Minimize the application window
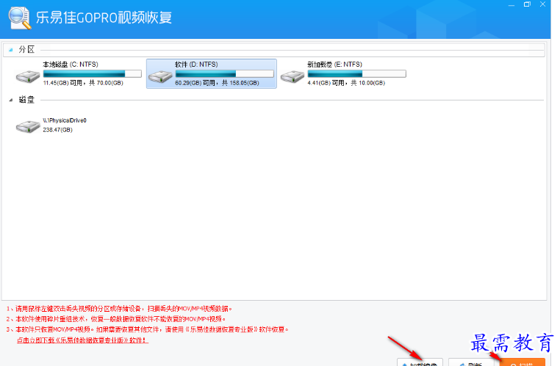This screenshot has height=366, width=560. 511,4
